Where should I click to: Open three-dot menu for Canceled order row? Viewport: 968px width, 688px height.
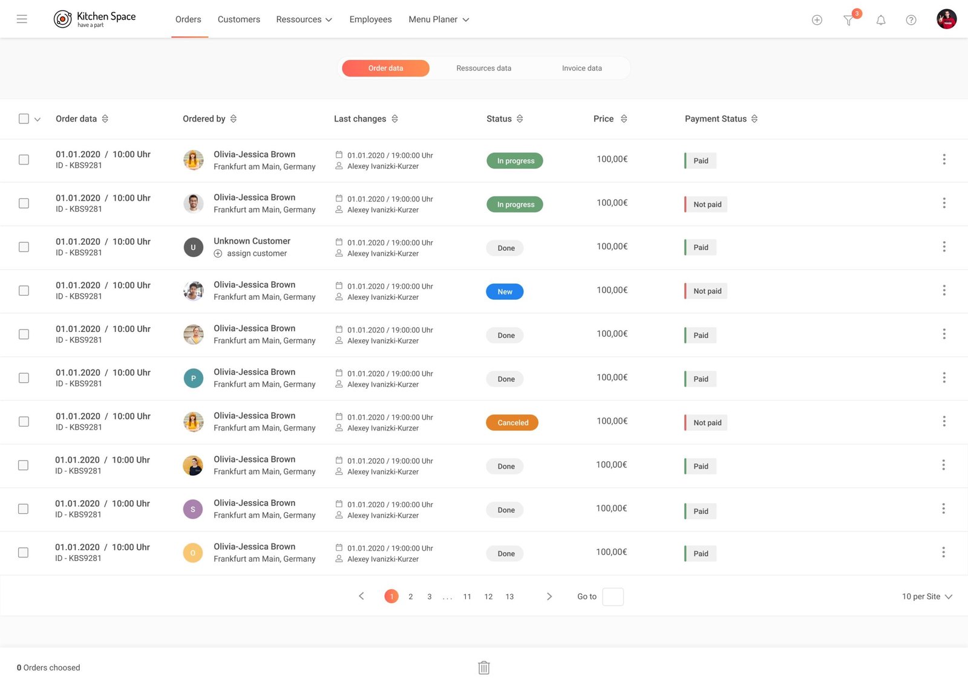(x=943, y=421)
